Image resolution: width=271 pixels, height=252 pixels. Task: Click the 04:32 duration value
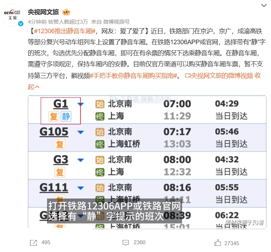[x=227, y=159]
